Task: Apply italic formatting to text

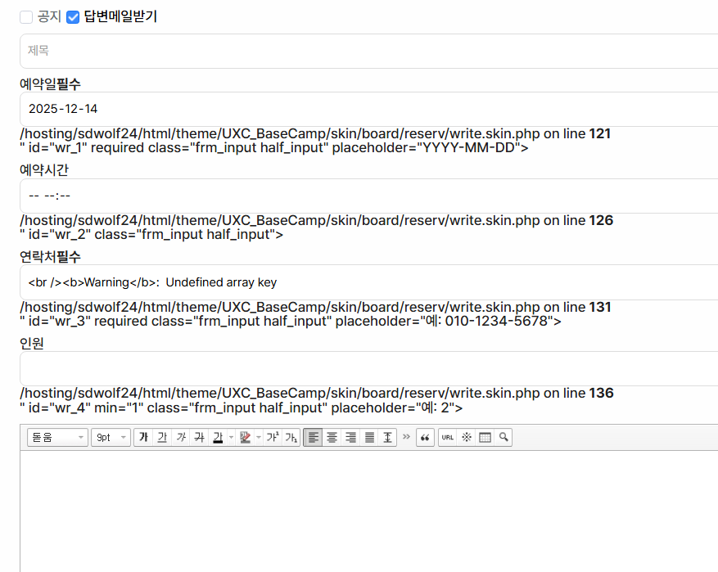Action: click(x=180, y=438)
